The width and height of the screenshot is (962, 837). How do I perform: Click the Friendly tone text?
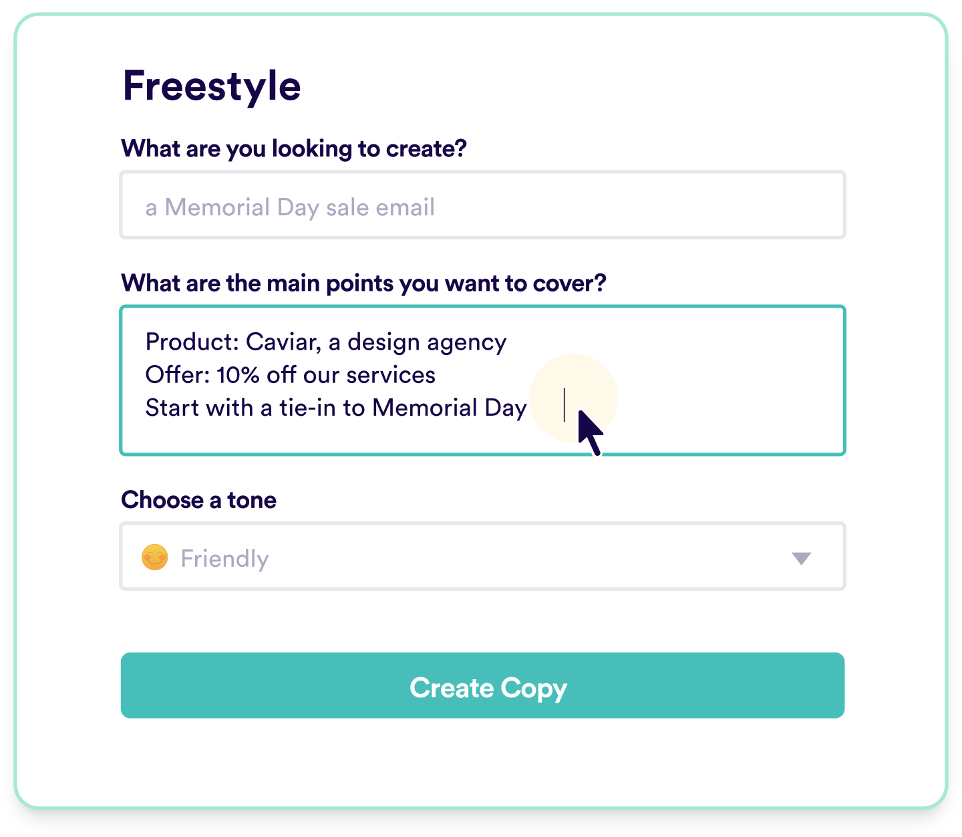[224, 558]
